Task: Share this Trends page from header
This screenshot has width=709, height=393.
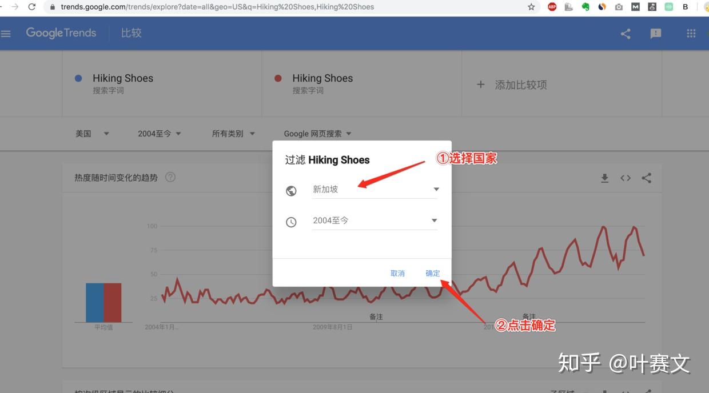Action: click(626, 34)
